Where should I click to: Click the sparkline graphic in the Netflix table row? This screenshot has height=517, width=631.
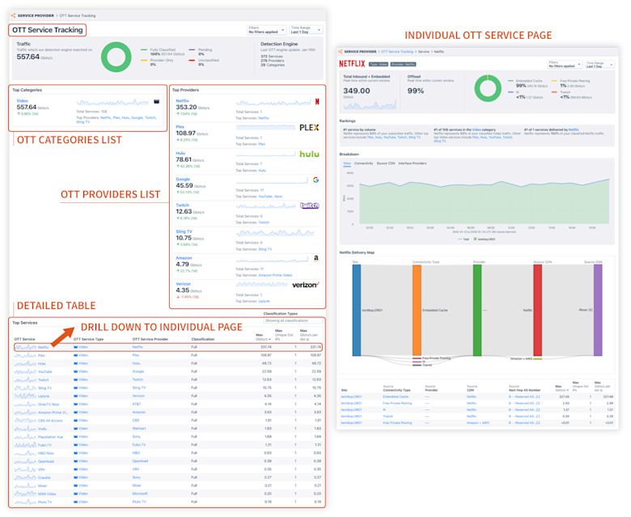click(25, 347)
